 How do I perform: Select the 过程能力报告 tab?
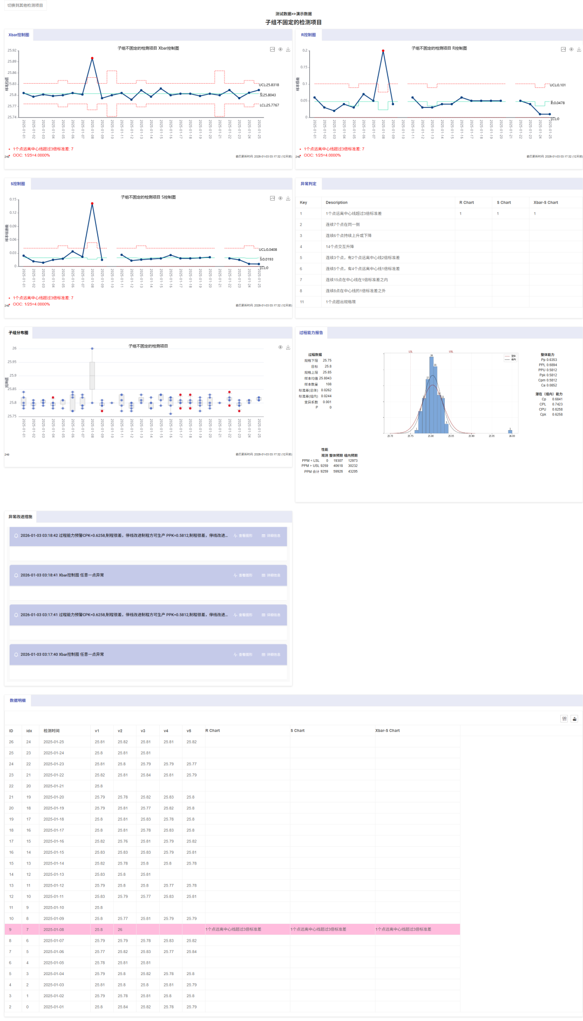(311, 333)
